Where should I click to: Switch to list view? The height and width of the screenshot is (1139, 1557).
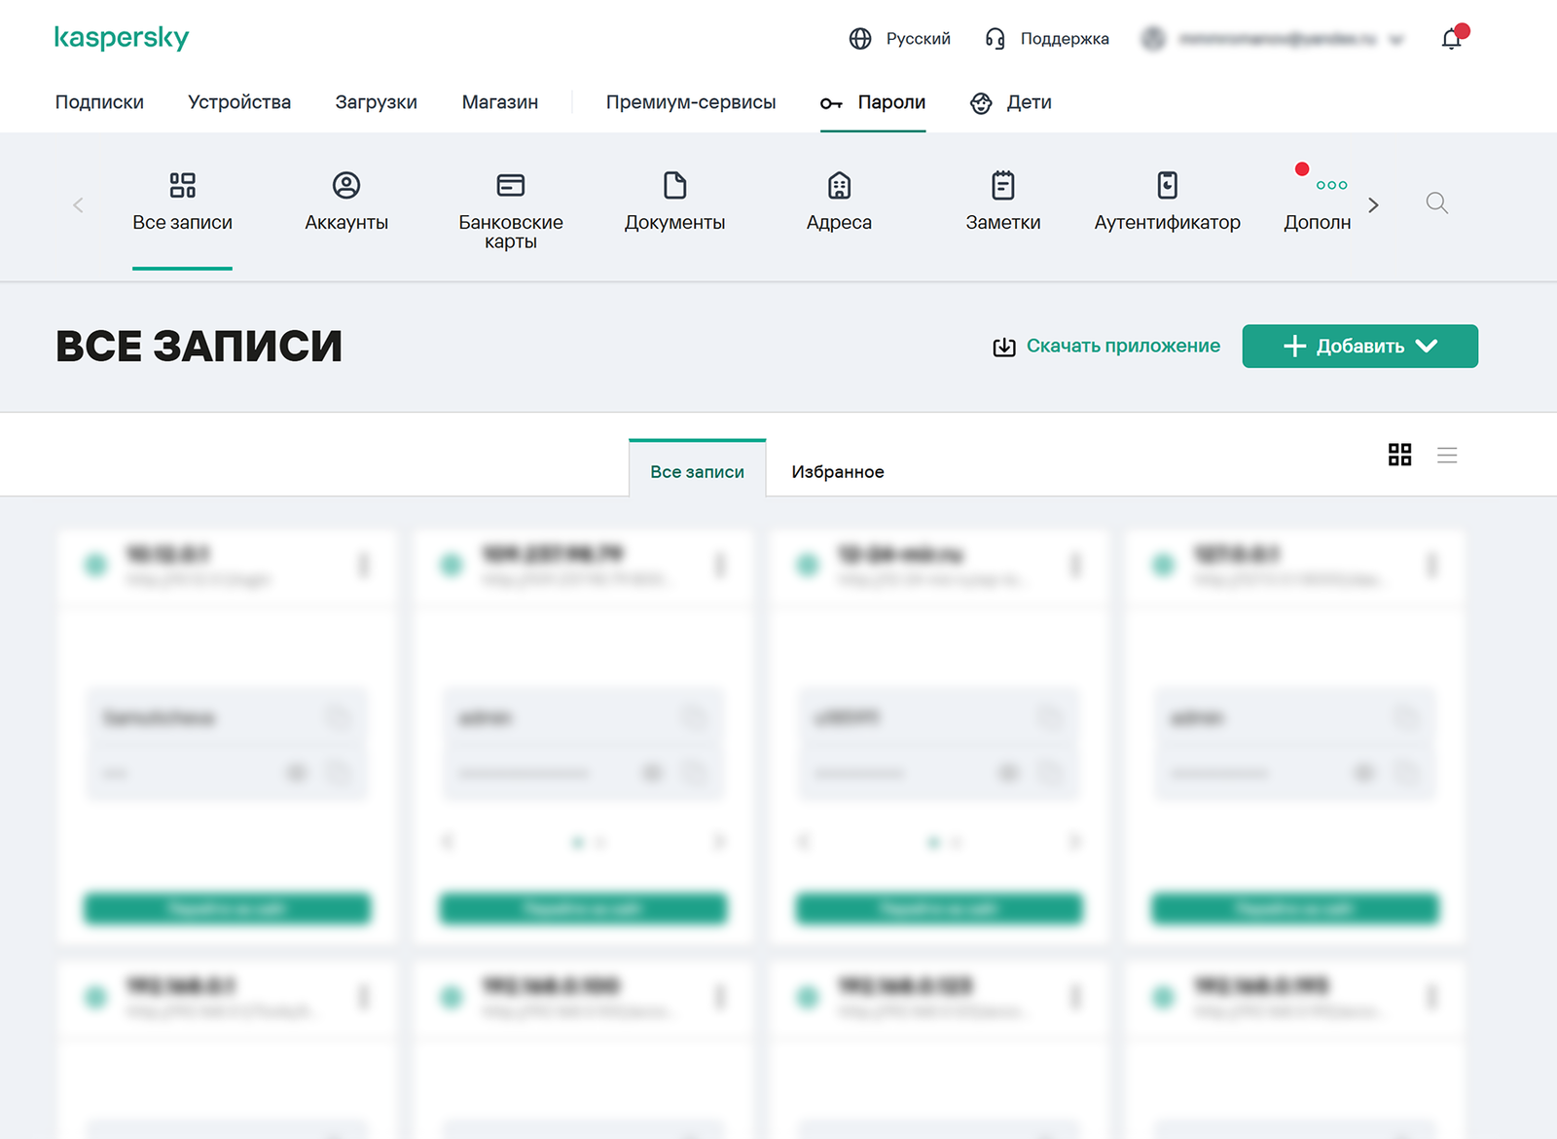click(1447, 455)
